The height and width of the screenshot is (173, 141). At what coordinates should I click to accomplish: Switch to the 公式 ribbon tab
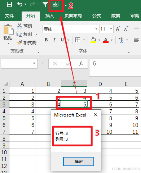click(97, 16)
